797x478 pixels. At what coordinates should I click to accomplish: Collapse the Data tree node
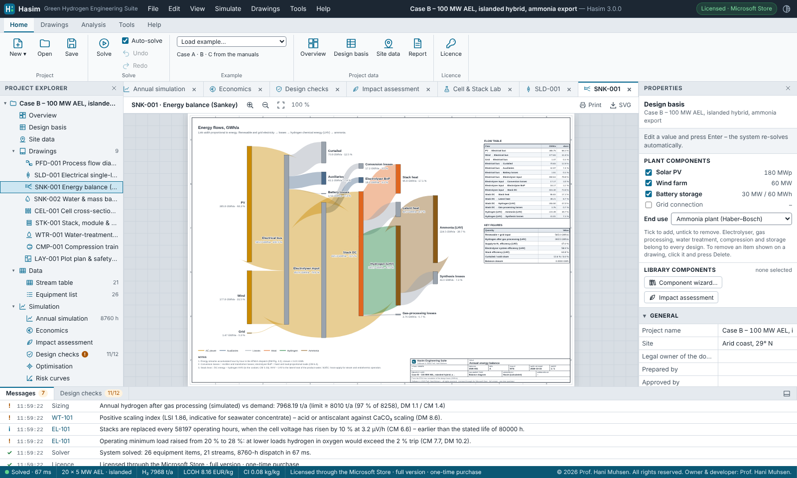[x=13, y=271]
